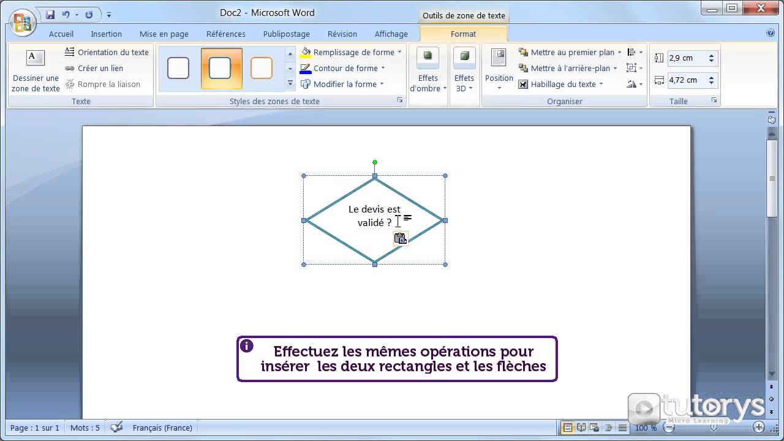Image resolution: width=784 pixels, height=441 pixels.
Task: Switch to Full Screen Reading view
Action: click(x=581, y=428)
